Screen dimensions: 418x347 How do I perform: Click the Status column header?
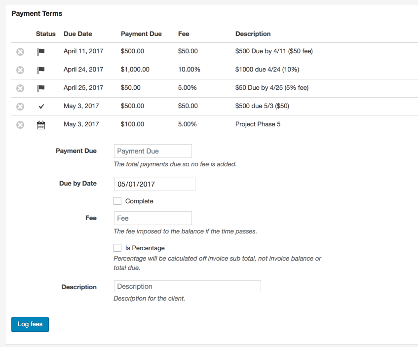pos(46,34)
